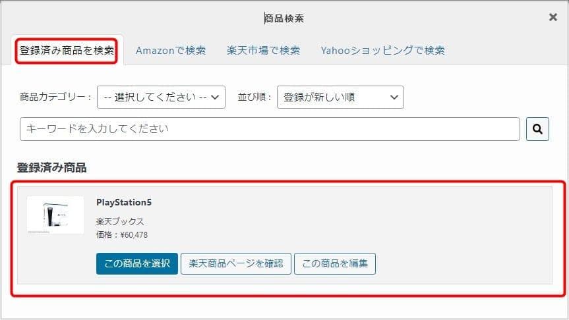The width and height of the screenshot is (569, 320).
Task: Open the 商品カテゴリー selection dropdown
Action: tap(161, 97)
